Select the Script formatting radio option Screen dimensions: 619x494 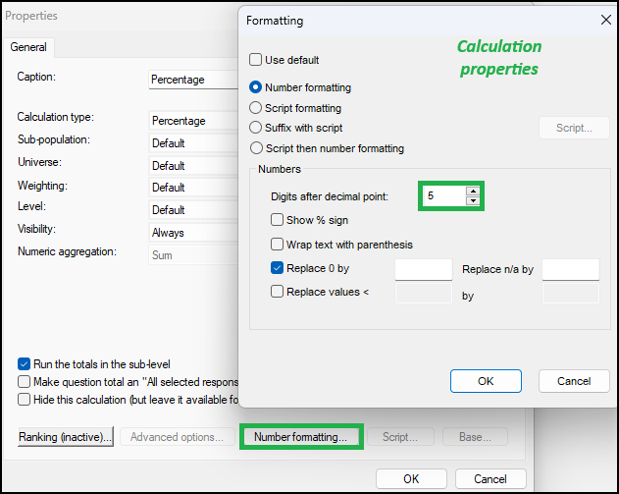[255, 107]
